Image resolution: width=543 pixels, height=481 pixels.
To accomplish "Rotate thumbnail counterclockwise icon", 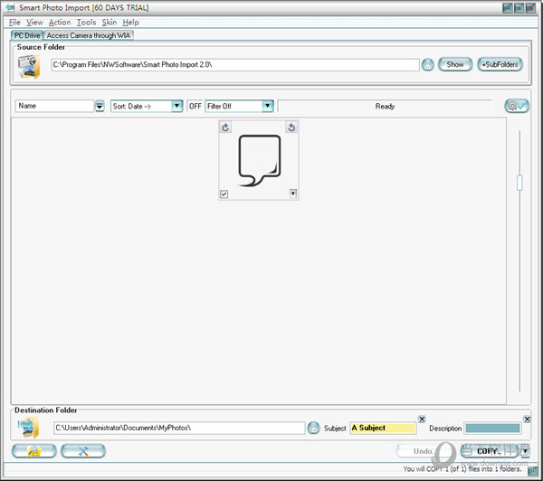I will [291, 127].
